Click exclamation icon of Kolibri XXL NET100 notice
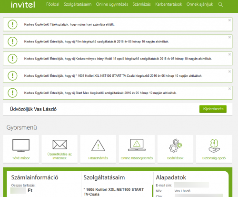 point(12,76)
